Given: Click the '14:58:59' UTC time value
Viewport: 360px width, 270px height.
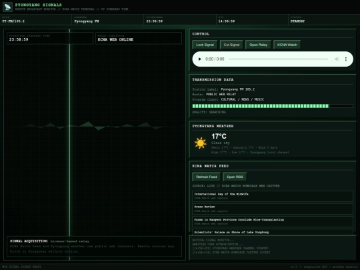Looking at the screenshot, I should point(227,21).
